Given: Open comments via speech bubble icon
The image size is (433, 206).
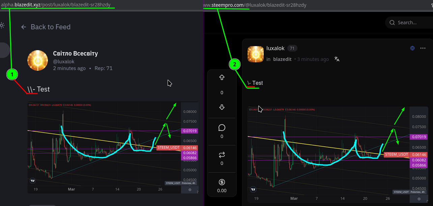Looking at the screenshot, I should pos(222,128).
